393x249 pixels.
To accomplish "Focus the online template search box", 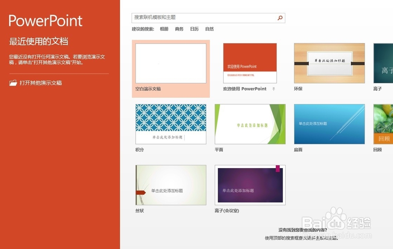I will (x=208, y=18).
